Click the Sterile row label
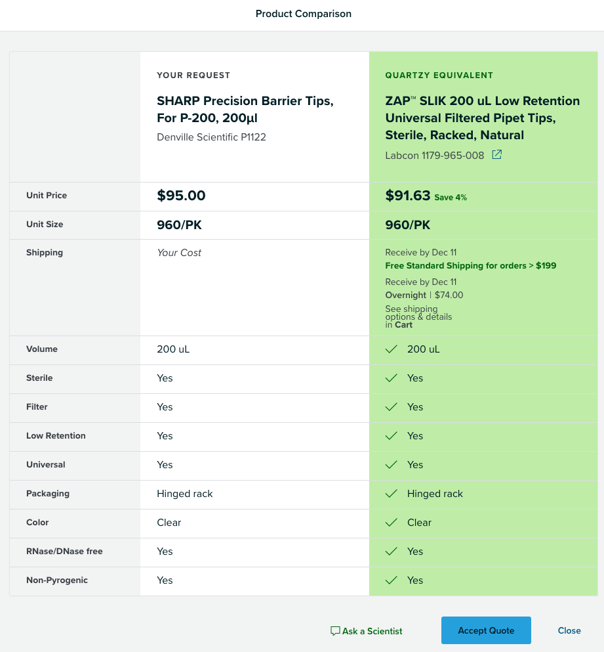Image resolution: width=604 pixels, height=652 pixels. point(39,378)
